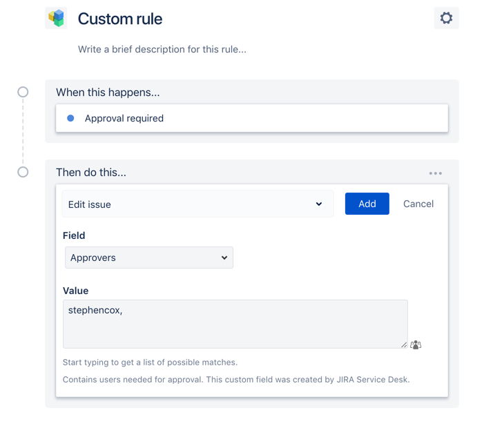The height and width of the screenshot is (426, 493).
Task: Click the resize handle of the Value textarea
Action: point(404,345)
